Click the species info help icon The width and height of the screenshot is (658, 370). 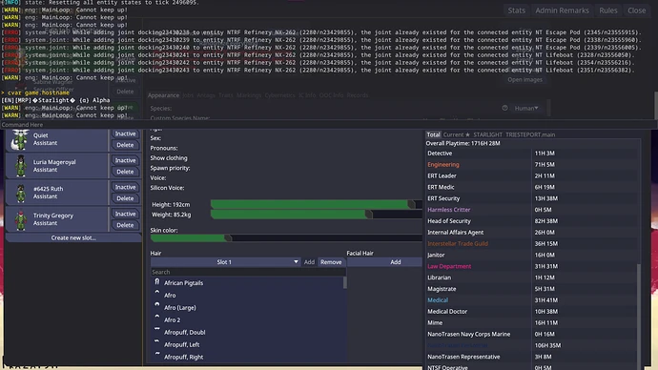(x=504, y=108)
